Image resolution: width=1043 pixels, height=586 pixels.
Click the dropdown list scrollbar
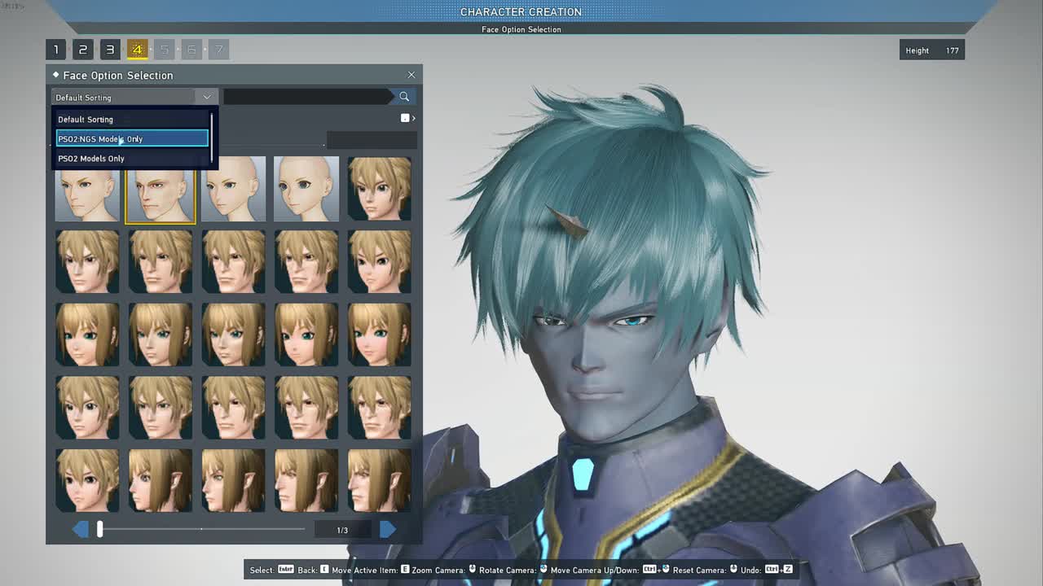pyautogui.click(x=212, y=137)
